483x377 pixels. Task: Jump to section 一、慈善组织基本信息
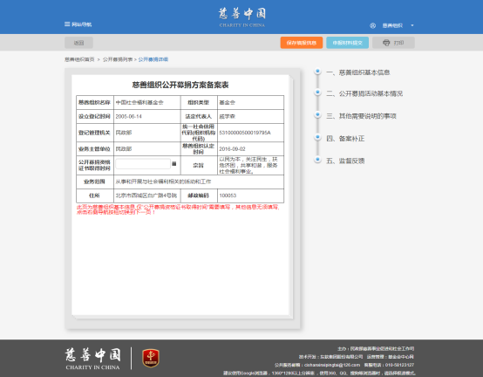pos(358,72)
